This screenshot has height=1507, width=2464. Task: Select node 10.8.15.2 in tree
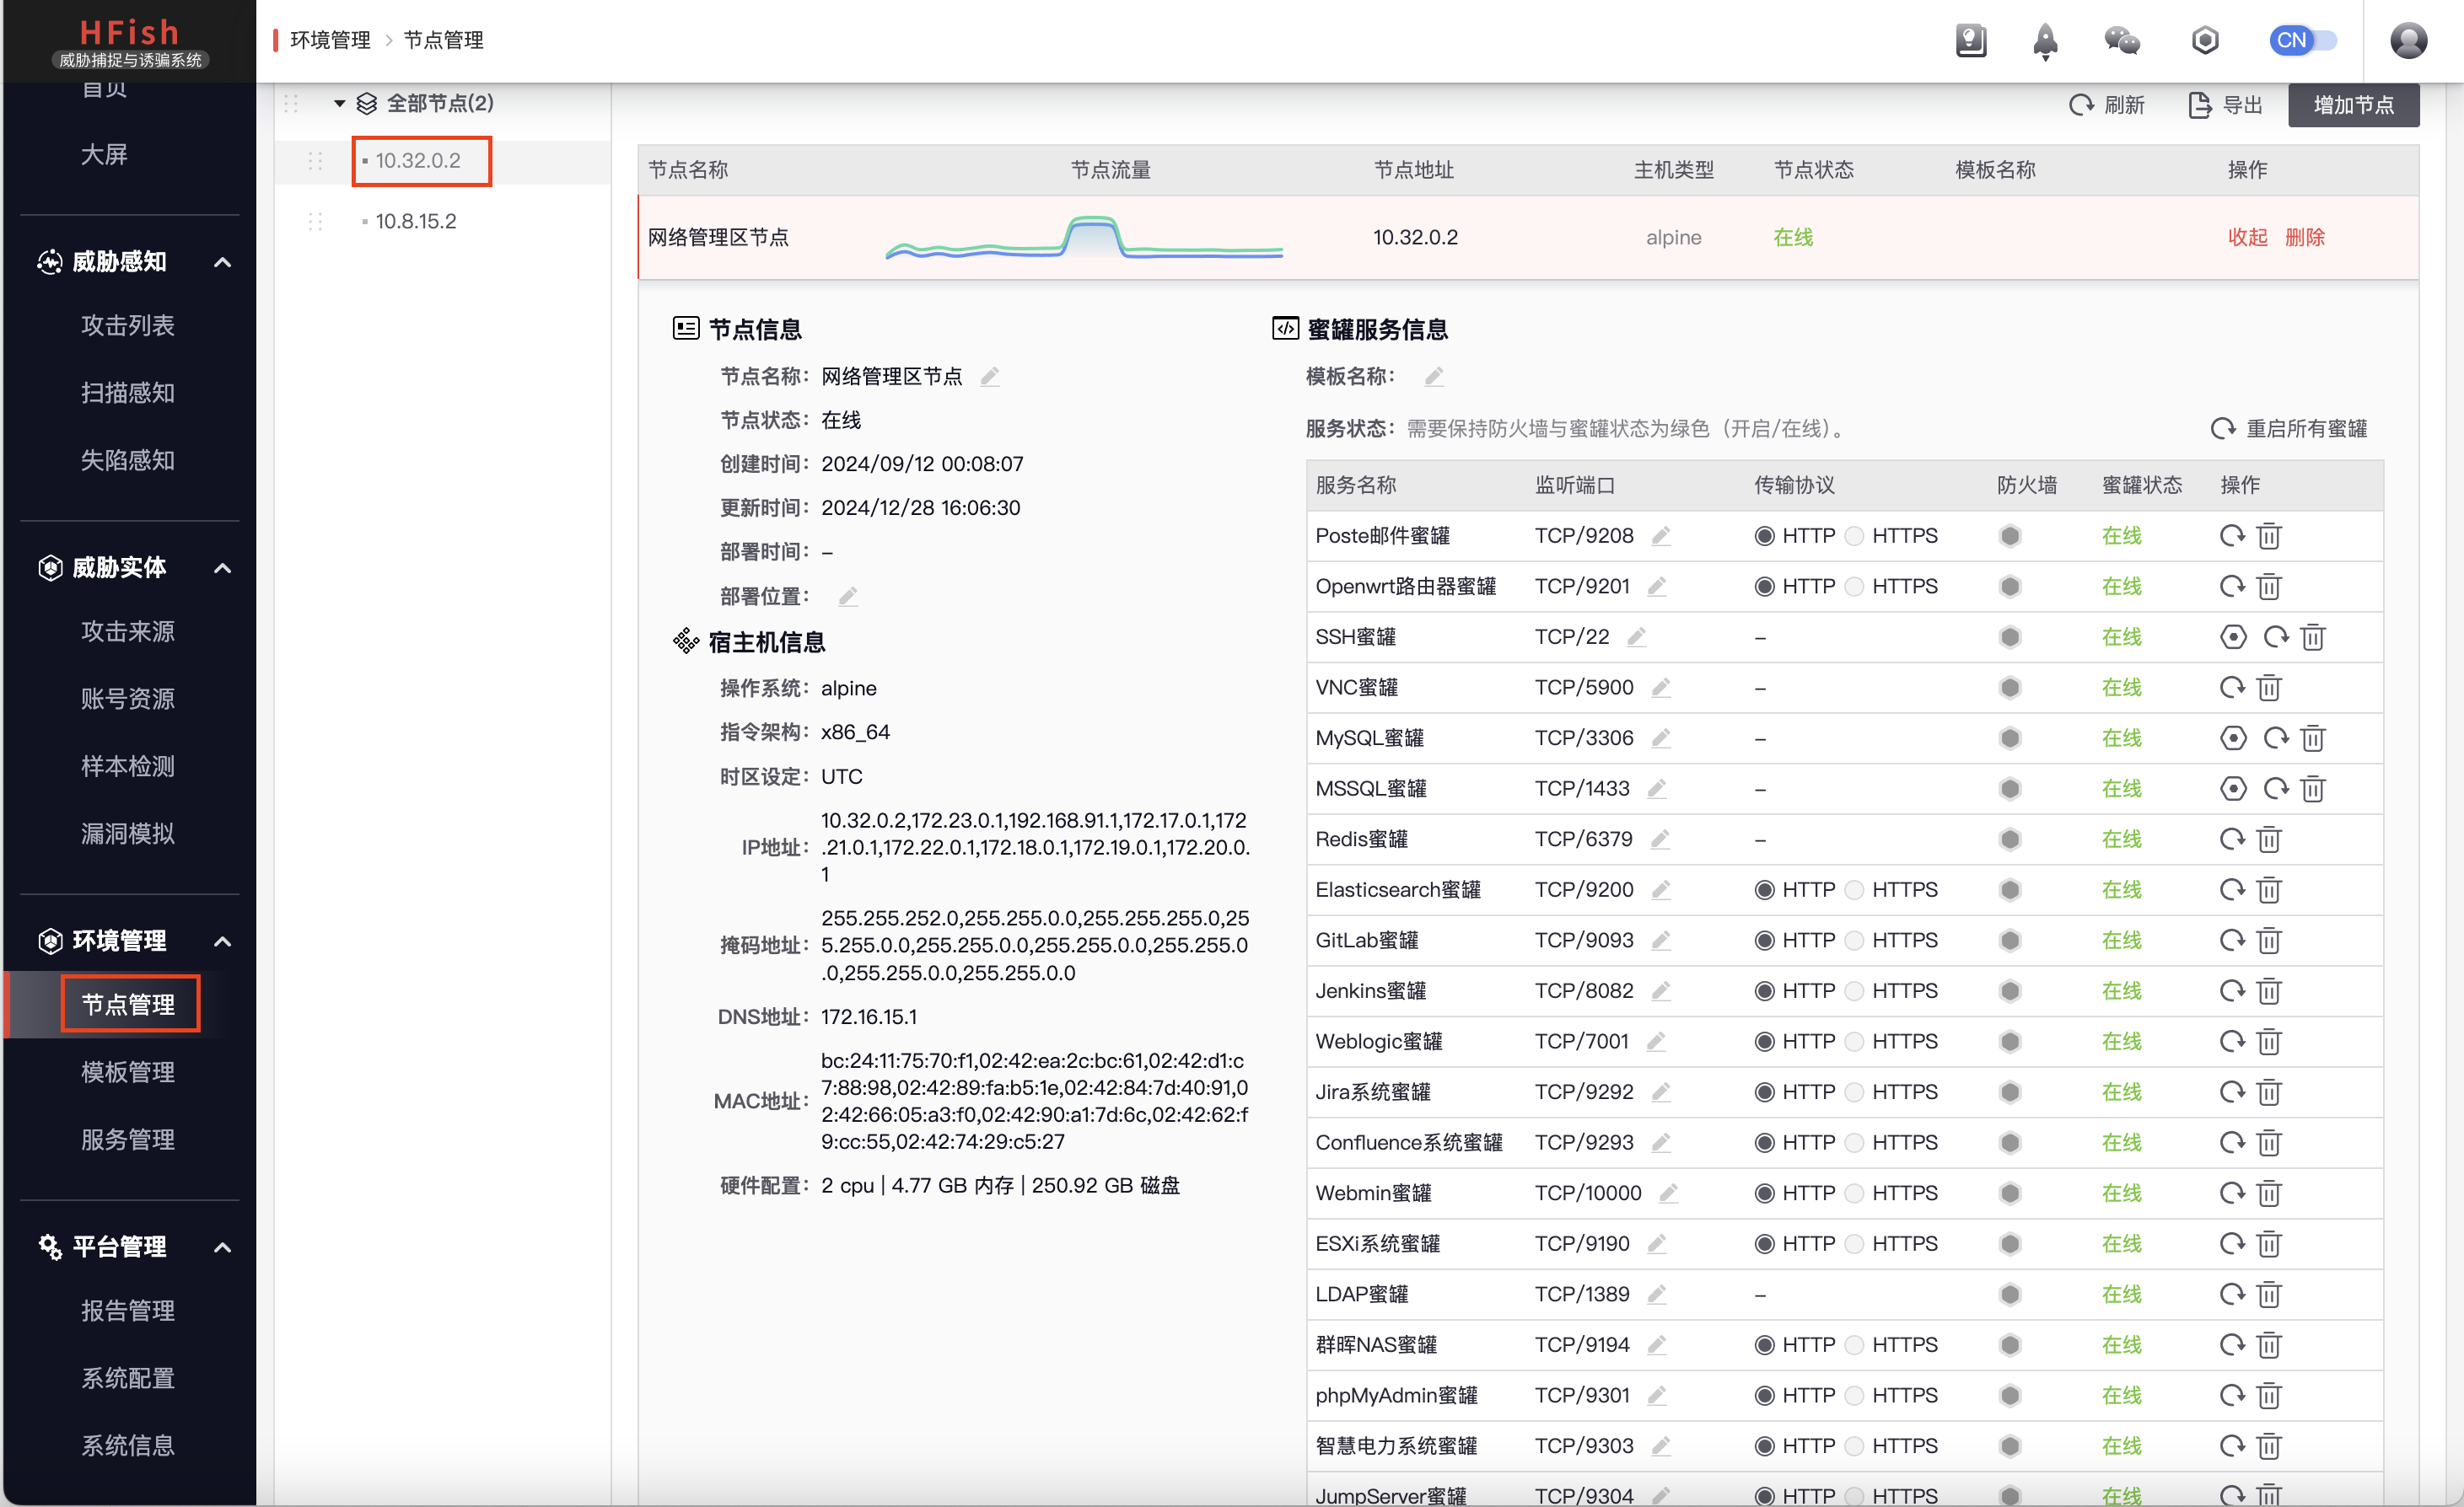coord(416,221)
